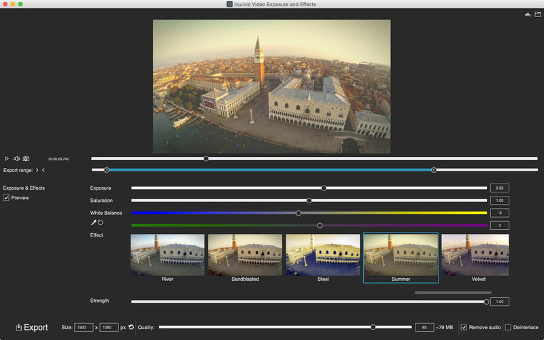Click the width field showing 1920
Screen dimensions: 544x340
point(84,327)
